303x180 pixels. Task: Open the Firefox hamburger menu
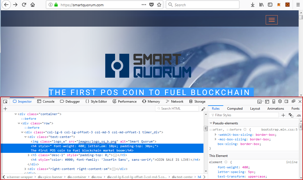pyautogui.click(x=298, y=5)
